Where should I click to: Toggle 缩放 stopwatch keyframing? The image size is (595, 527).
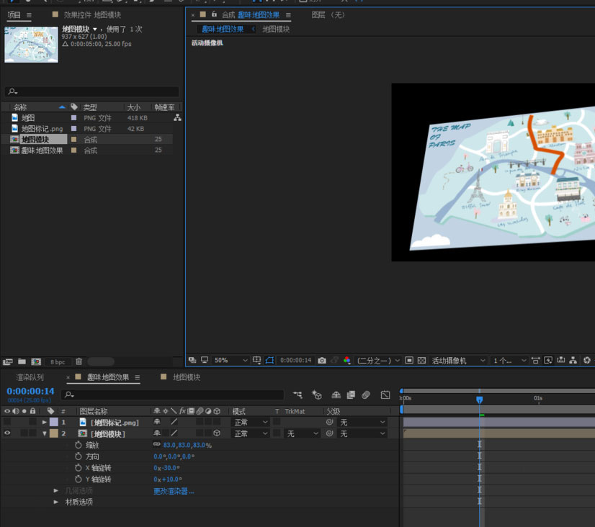(x=79, y=445)
